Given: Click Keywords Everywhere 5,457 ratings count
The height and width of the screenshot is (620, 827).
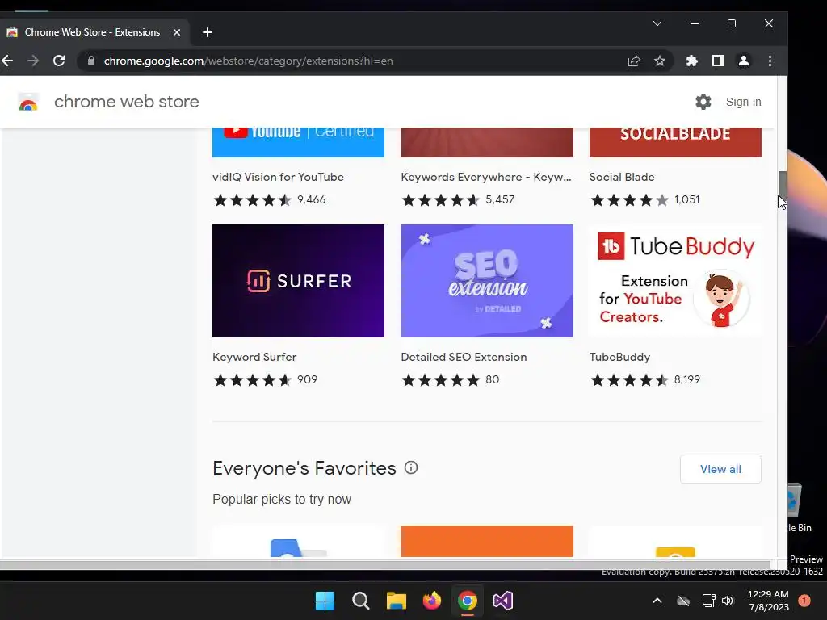Looking at the screenshot, I should pos(500,200).
